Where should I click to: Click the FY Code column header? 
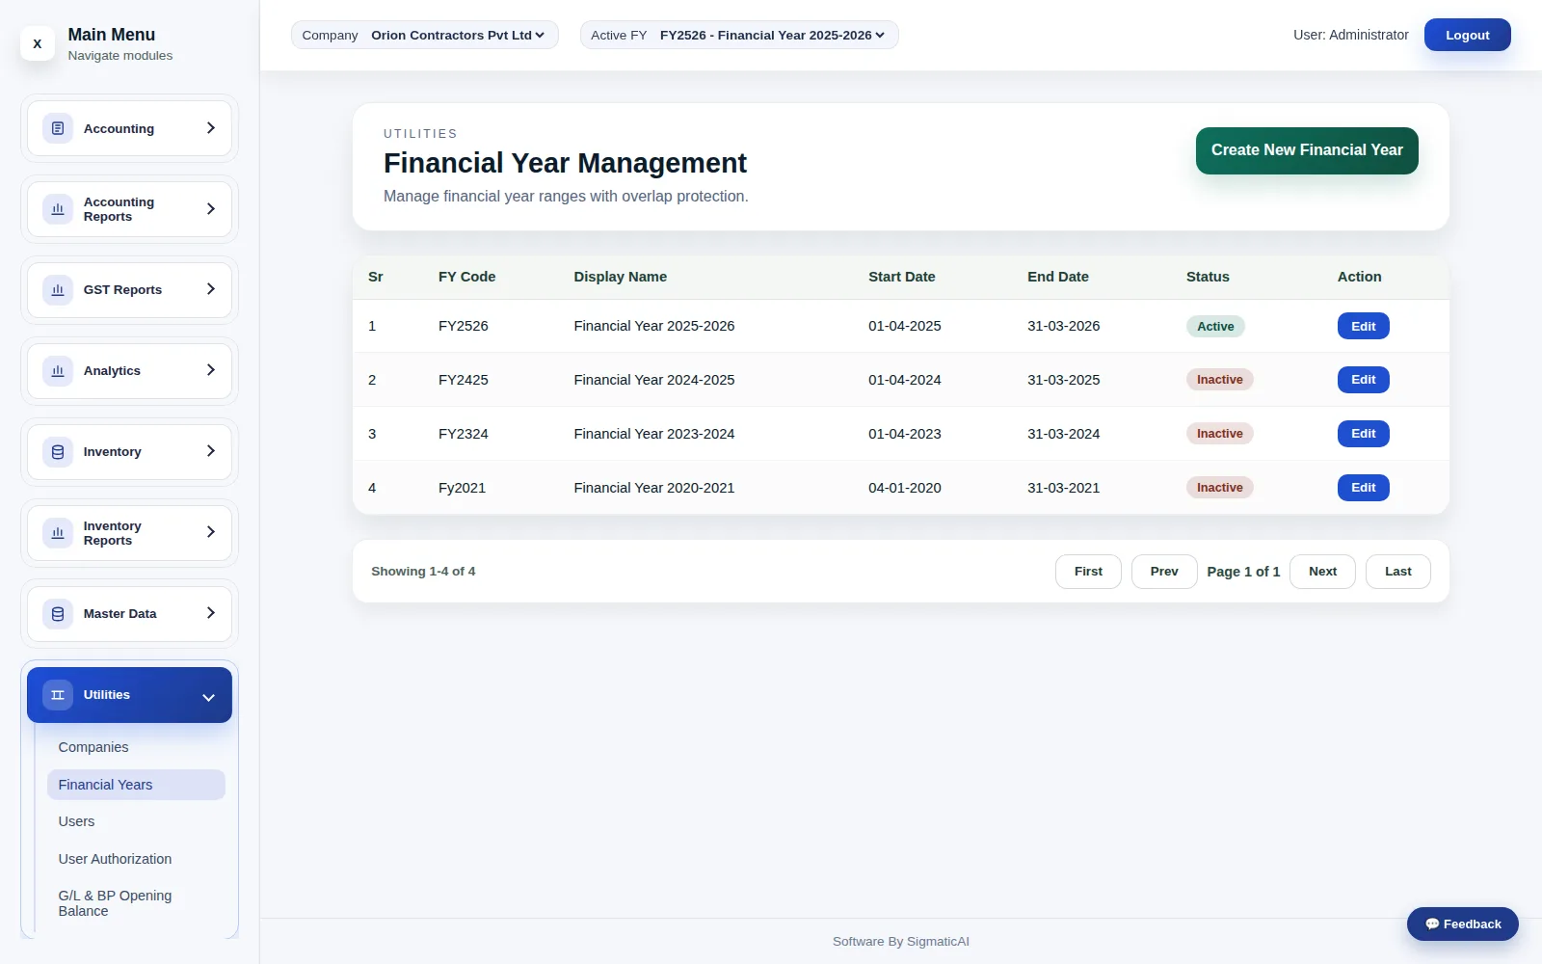point(466,277)
